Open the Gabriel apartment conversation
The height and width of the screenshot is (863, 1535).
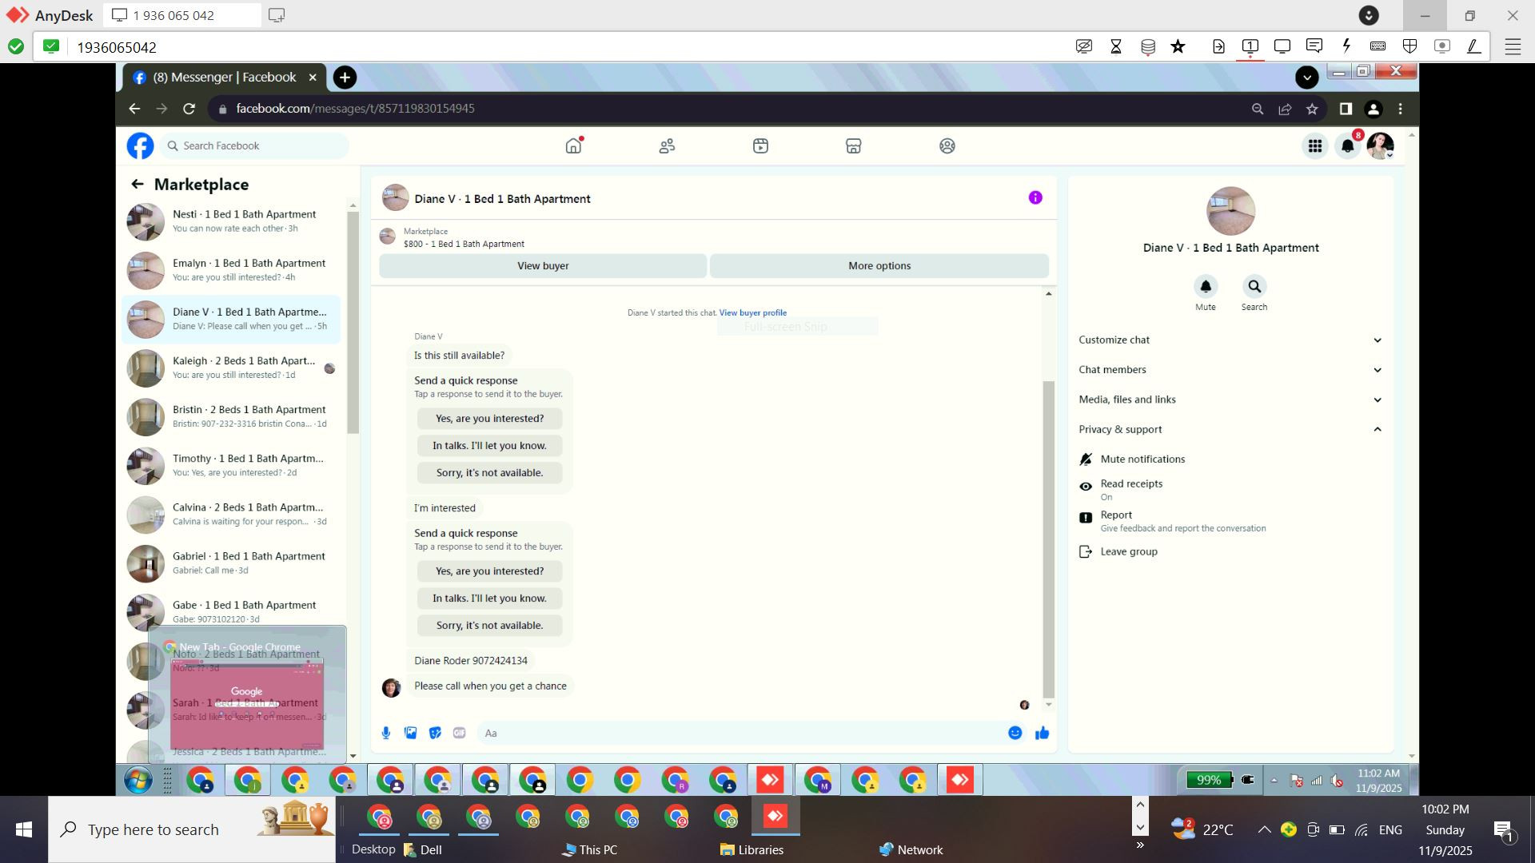pyautogui.click(x=232, y=563)
